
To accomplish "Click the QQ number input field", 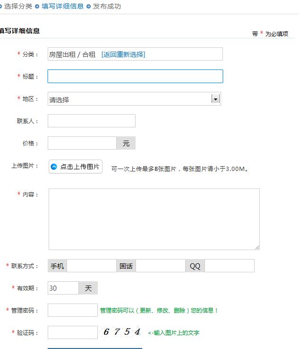I will (229, 266).
